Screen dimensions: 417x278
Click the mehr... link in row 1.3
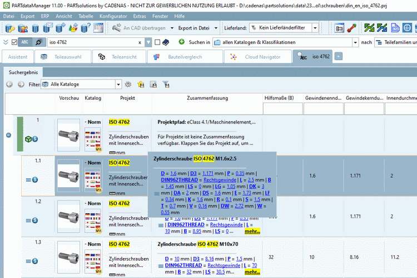pyautogui.click(x=252, y=272)
